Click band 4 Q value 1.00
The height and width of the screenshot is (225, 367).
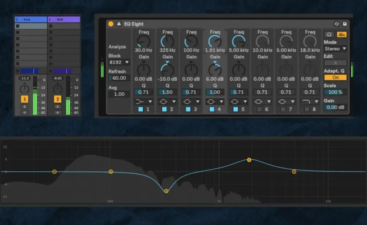coord(215,92)
